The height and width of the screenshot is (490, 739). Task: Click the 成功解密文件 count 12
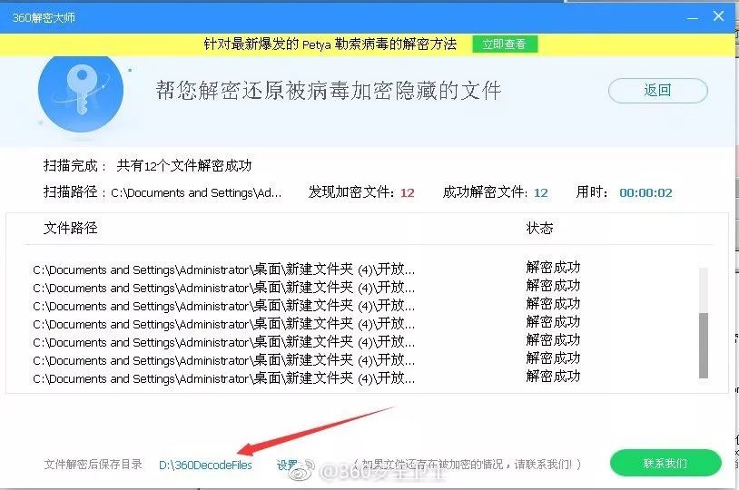[x=540, y=192]
